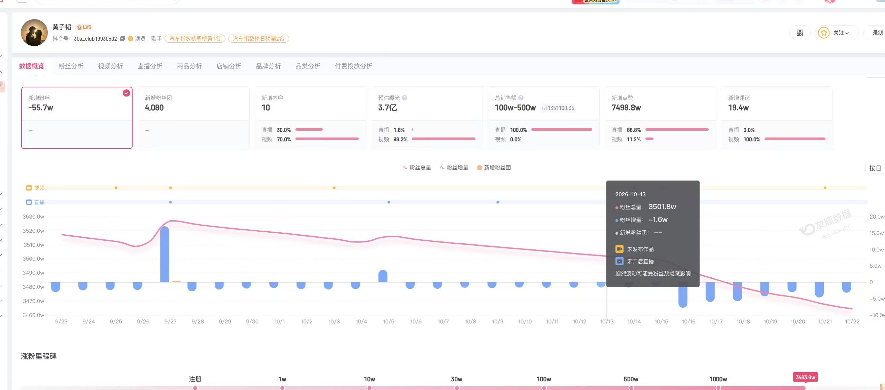
Task: Click the help icon beside 总销售额
Action: click(x=521, y=98)
